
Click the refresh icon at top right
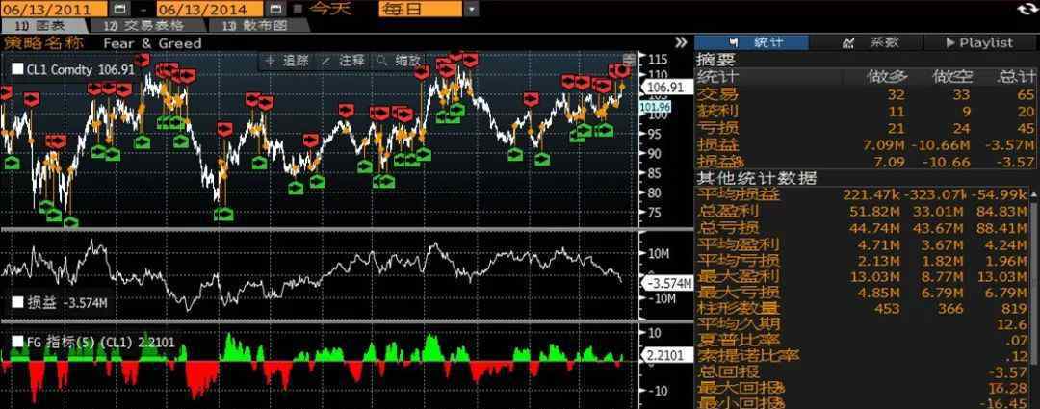[x=1027, y=9]
